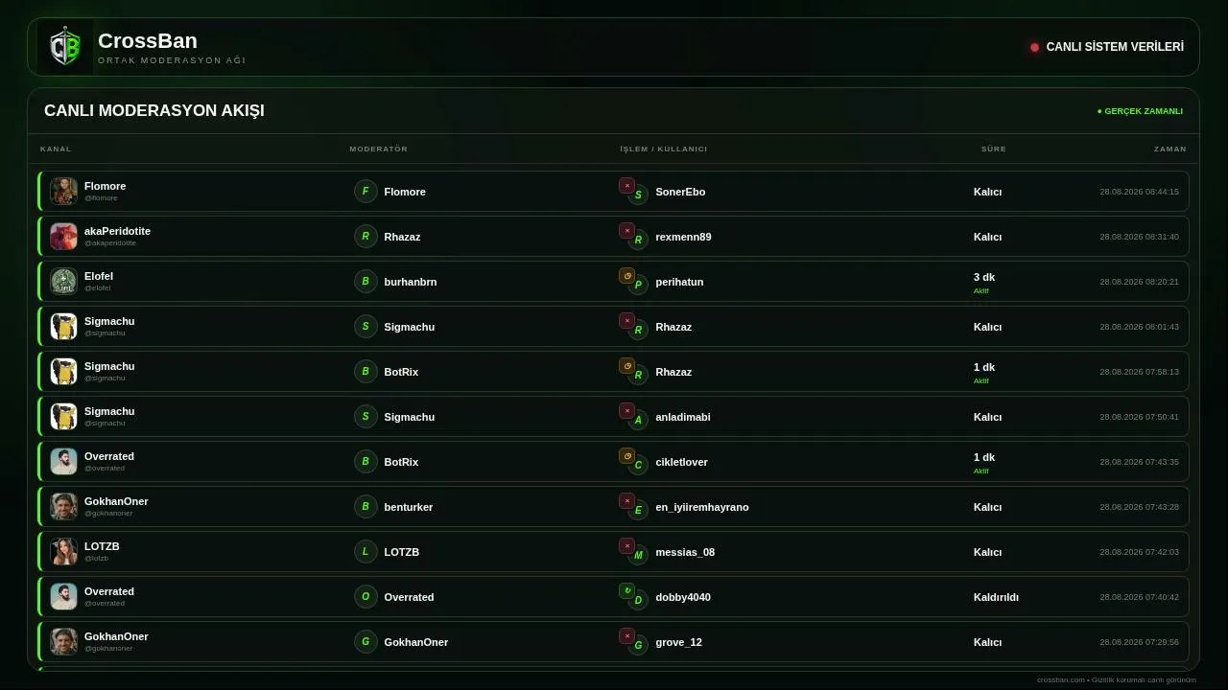Click the timeout clock icon beside perihatun
Screen dimensions: 1228x690
(626, 276)
